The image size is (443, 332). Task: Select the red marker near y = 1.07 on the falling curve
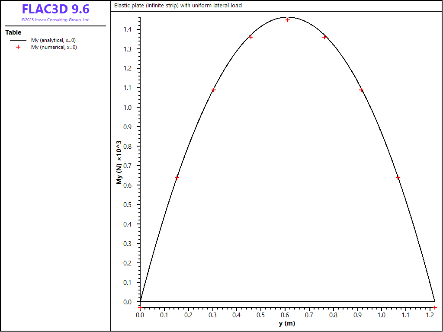click(x=398, y=178)
